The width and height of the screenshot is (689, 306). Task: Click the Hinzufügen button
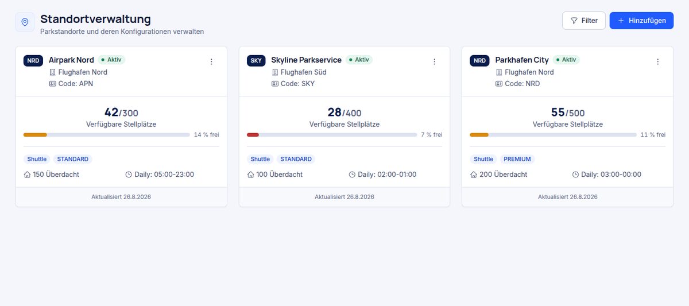pos(641,20)
